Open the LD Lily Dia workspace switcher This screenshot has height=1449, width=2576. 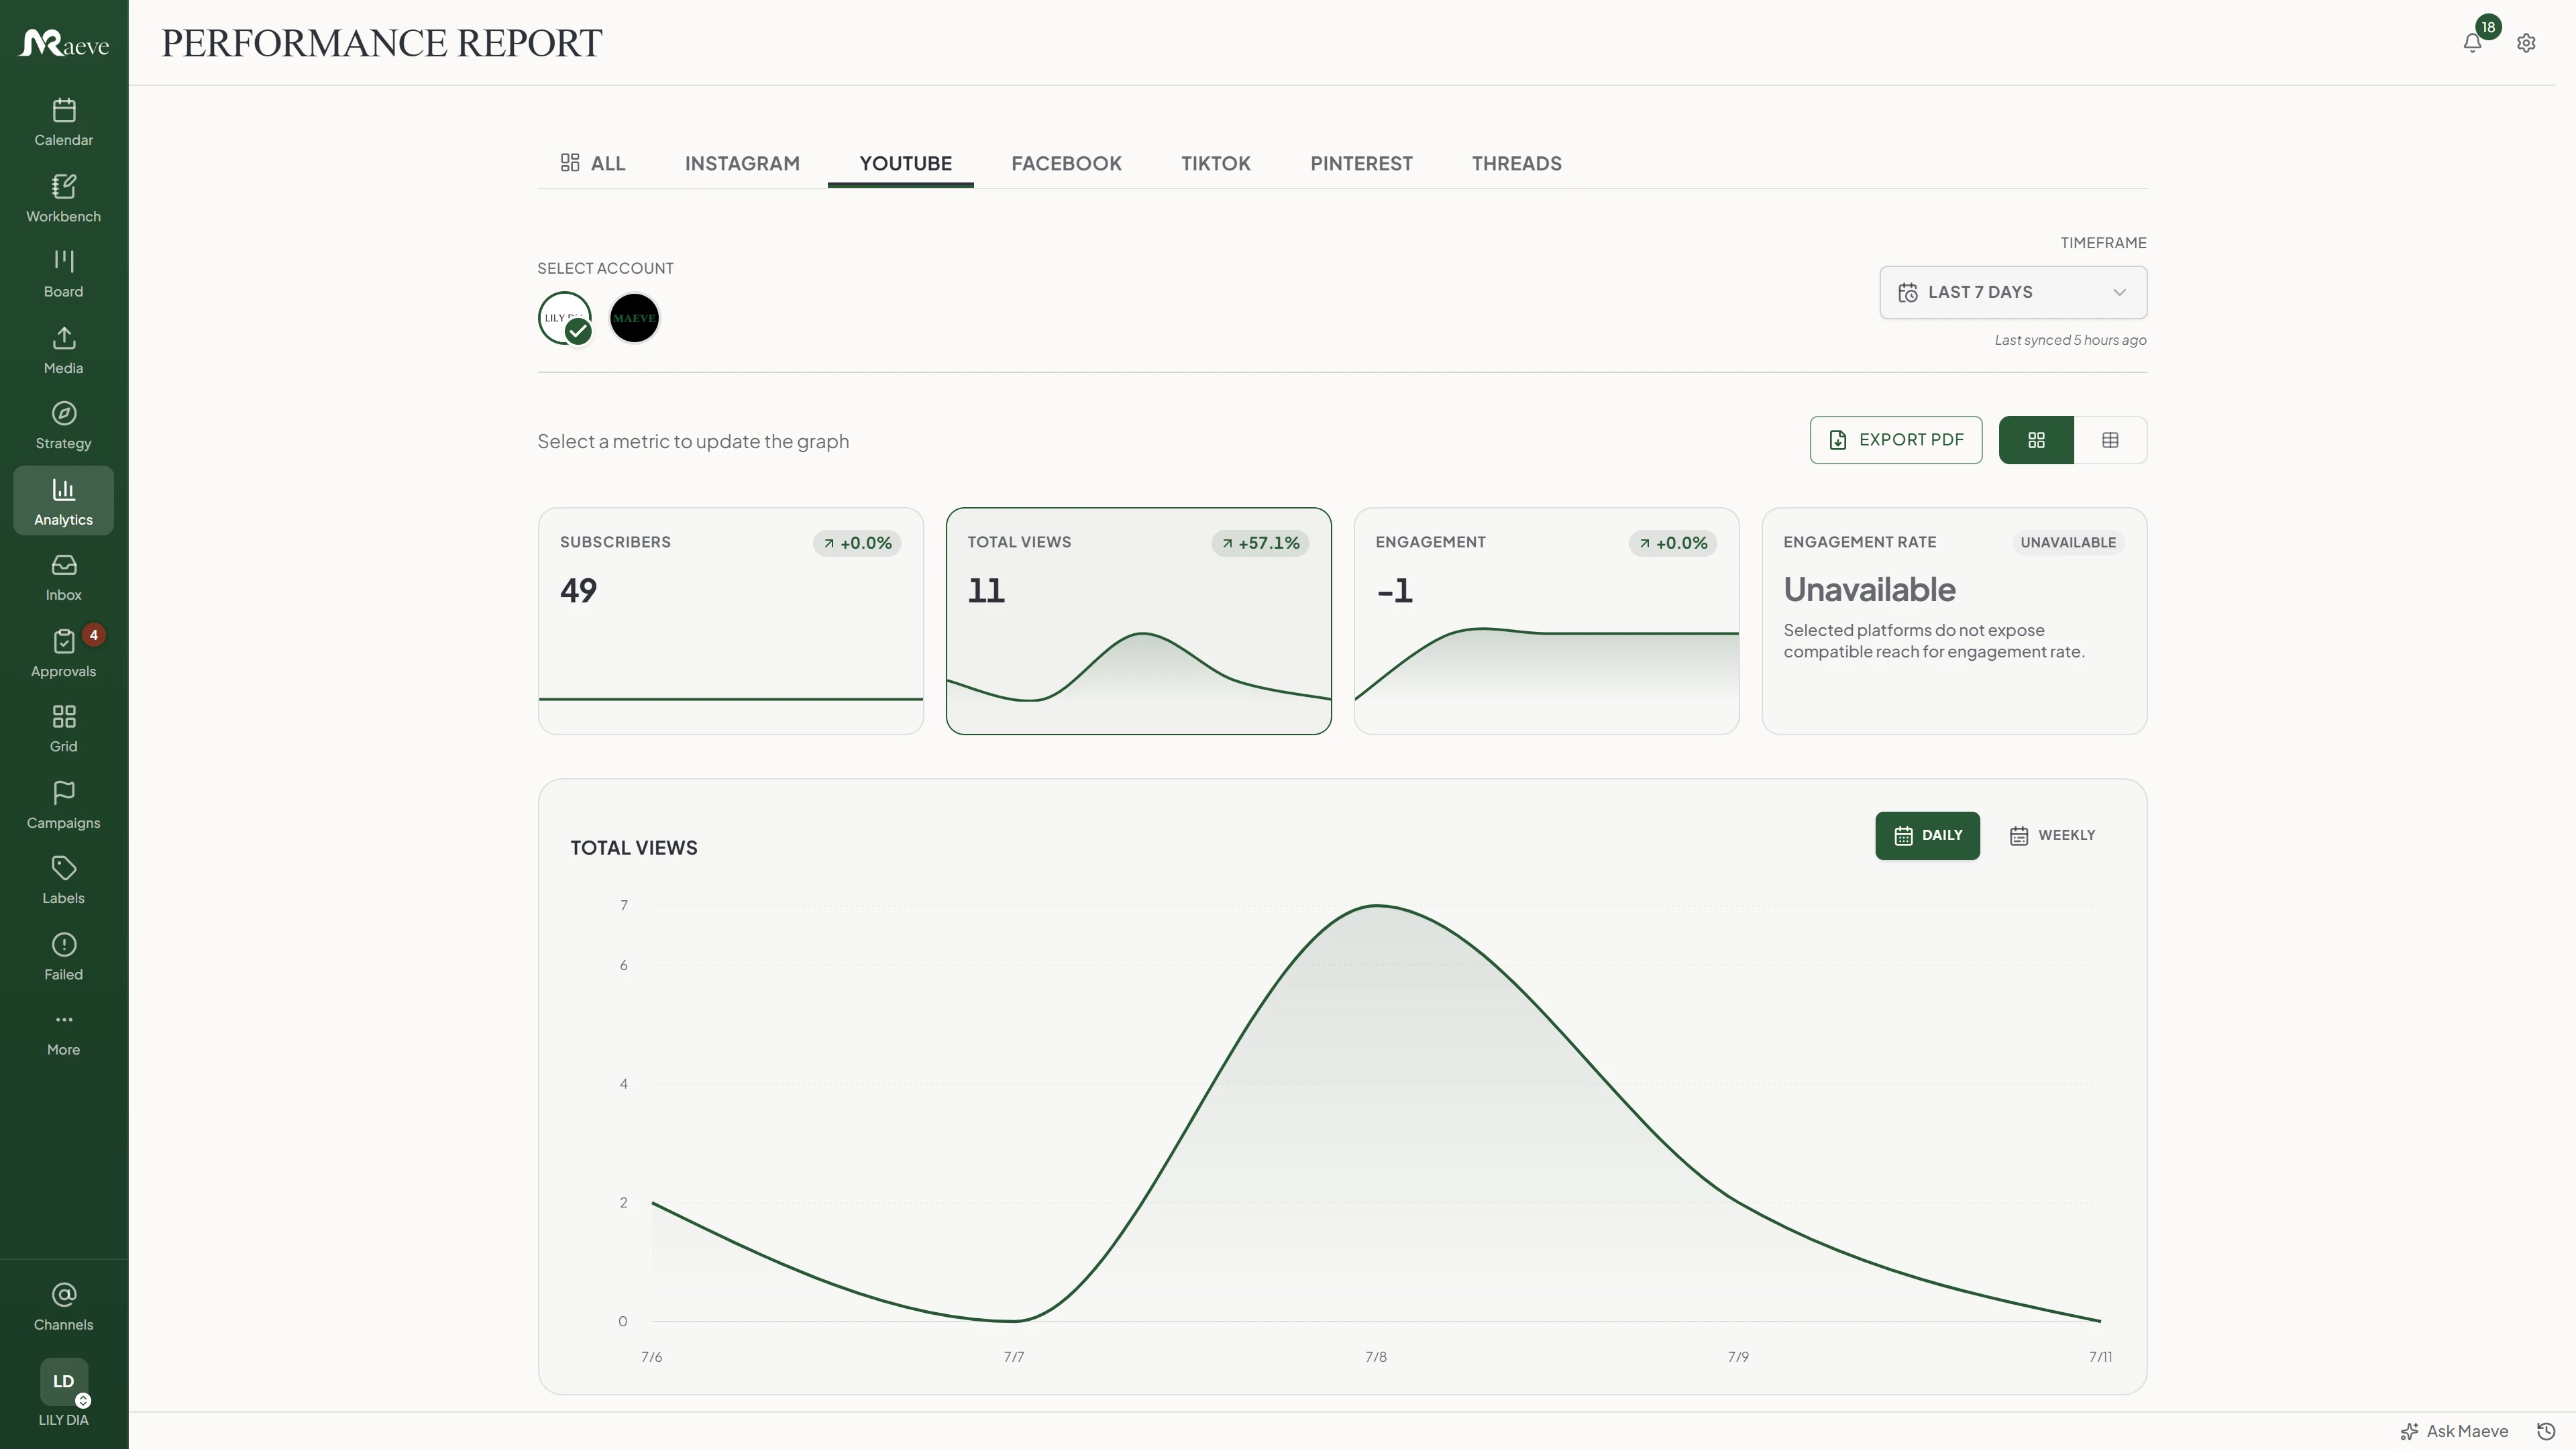pos(64,1392)
